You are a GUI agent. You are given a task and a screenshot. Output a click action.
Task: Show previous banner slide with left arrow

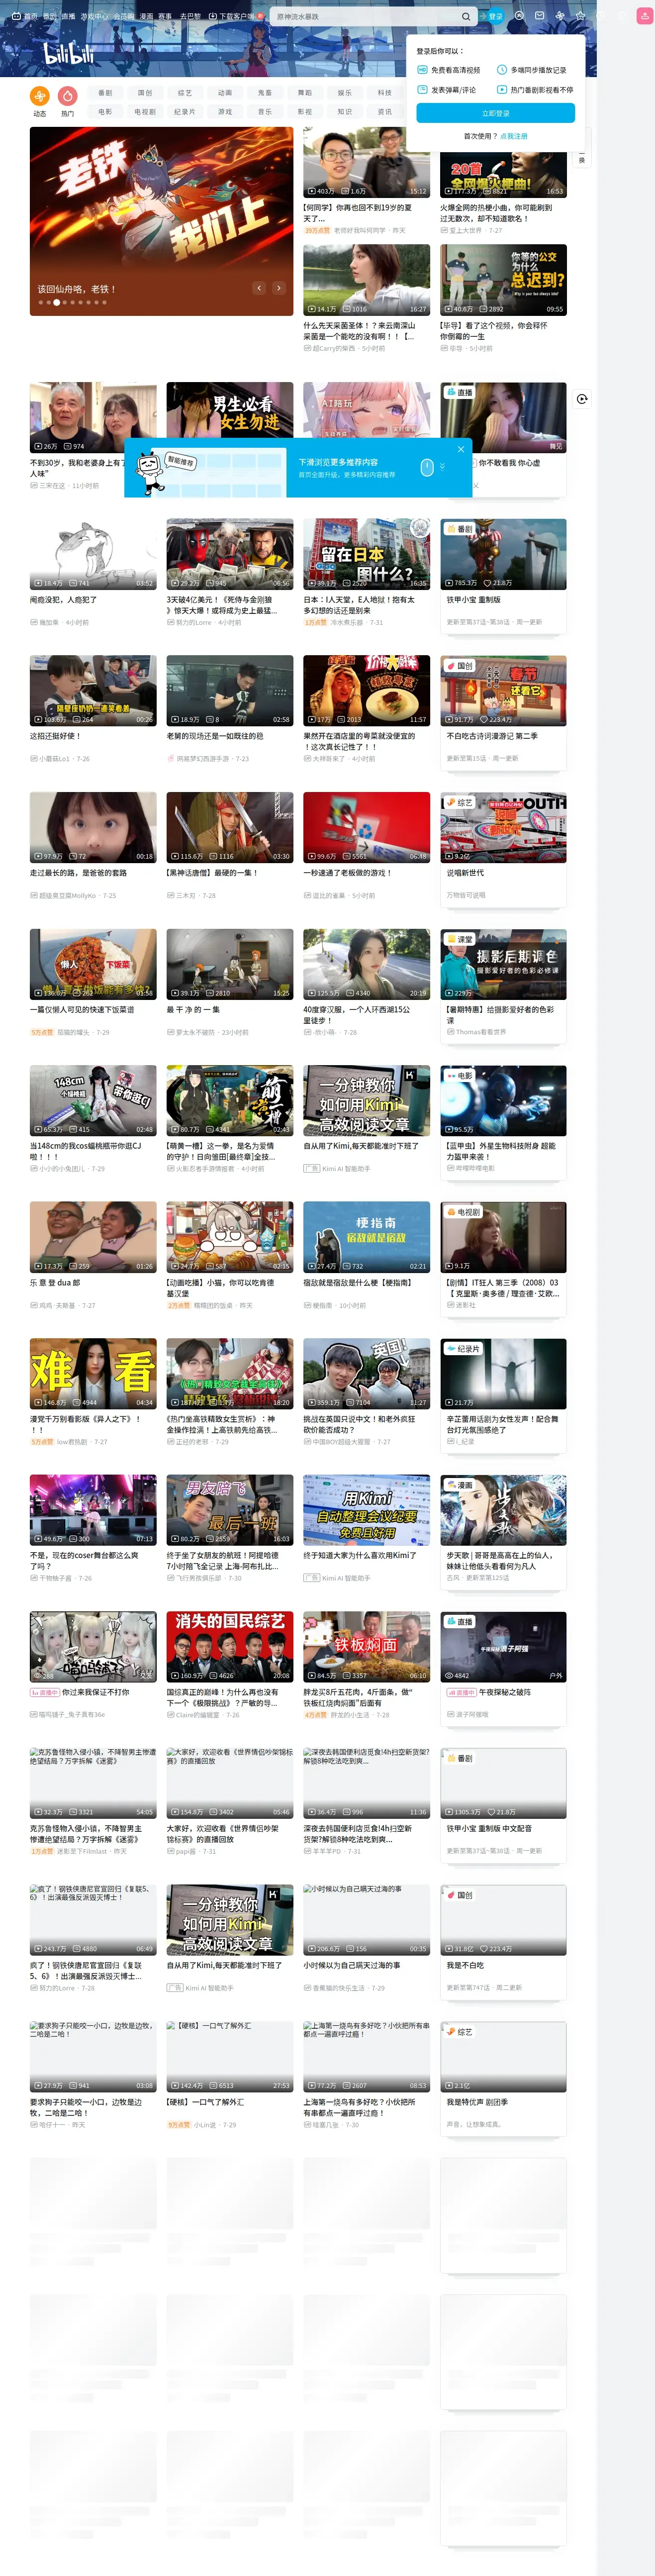(258, 288)
